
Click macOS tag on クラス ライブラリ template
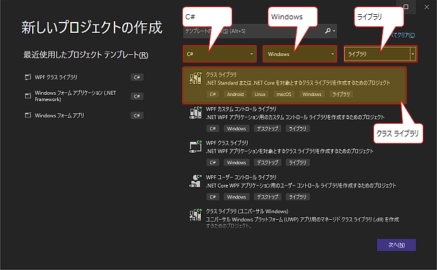[284, 94]
